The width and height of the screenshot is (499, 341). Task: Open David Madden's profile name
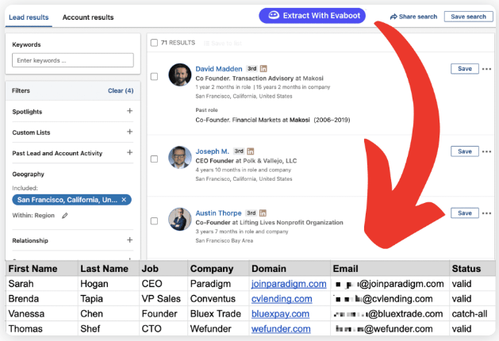[x=219, y=69]
